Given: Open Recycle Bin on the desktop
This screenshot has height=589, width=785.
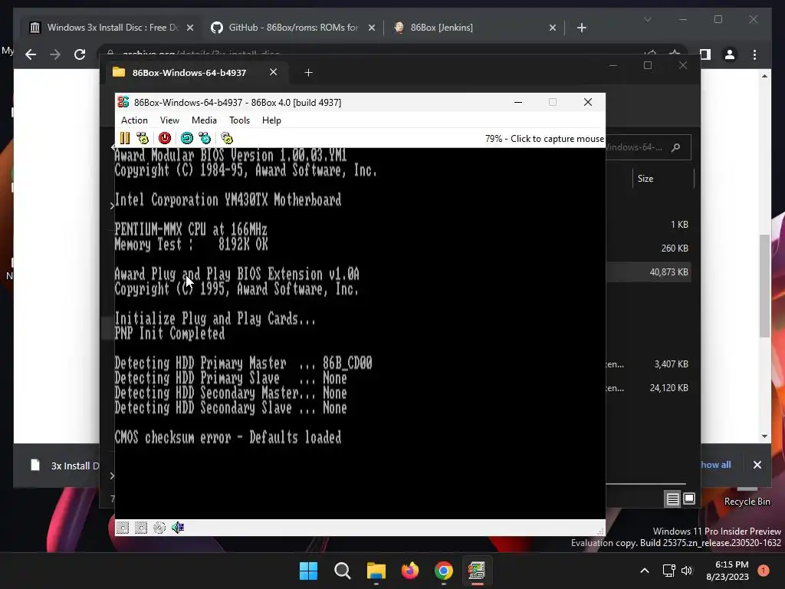Looking at the screenshot, I should (x=747, y=496).
